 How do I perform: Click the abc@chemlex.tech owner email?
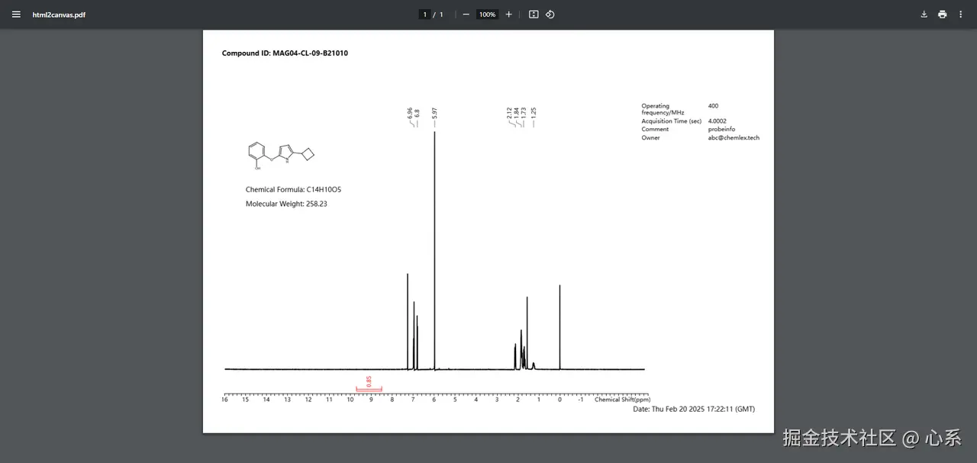(x=734, y=138)
